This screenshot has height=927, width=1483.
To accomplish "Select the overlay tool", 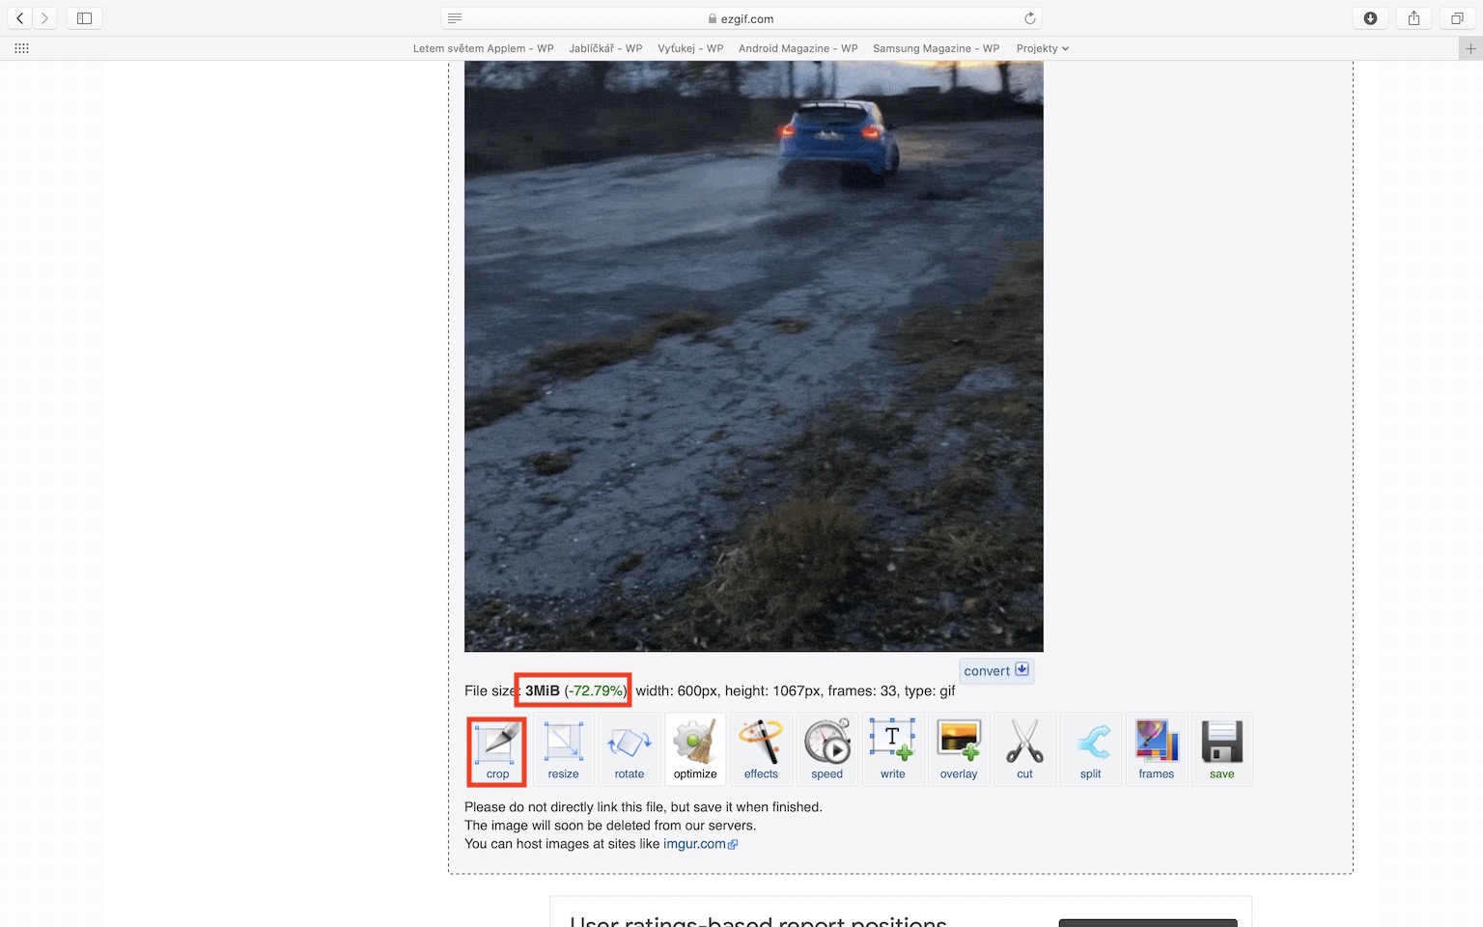I will coord(959,749).
